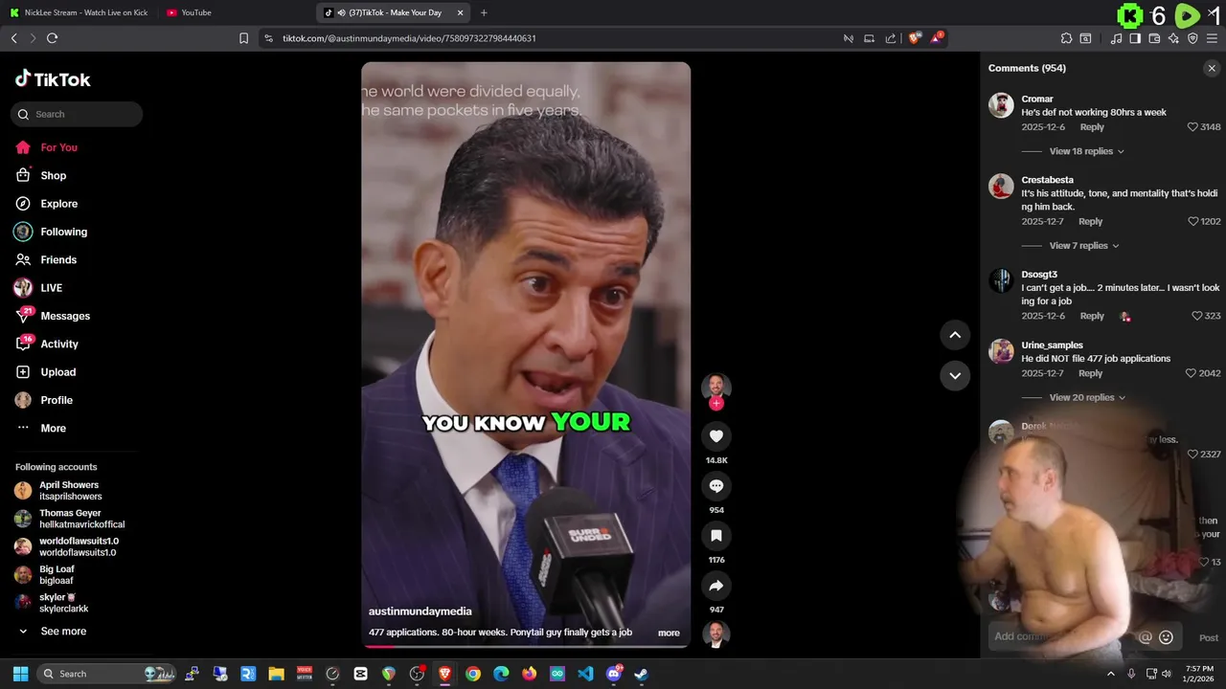The width and height of the screenshot is (1226, 689).
Task: Open the TikTok logo home link
Action: coord(53,79)
